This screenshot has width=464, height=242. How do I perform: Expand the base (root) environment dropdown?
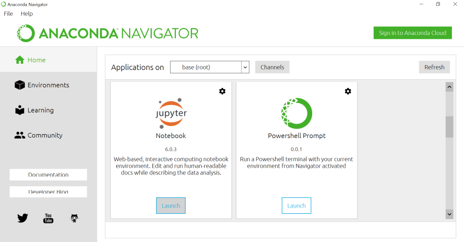tap(209, 67)
